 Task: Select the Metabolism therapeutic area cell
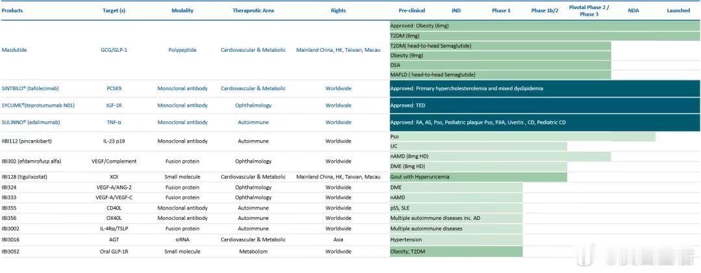[253, 252]
